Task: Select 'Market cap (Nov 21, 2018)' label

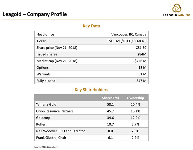Action: [x=57, y=61]
